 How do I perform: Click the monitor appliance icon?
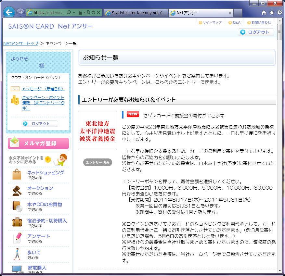click(x=17, y=269)
